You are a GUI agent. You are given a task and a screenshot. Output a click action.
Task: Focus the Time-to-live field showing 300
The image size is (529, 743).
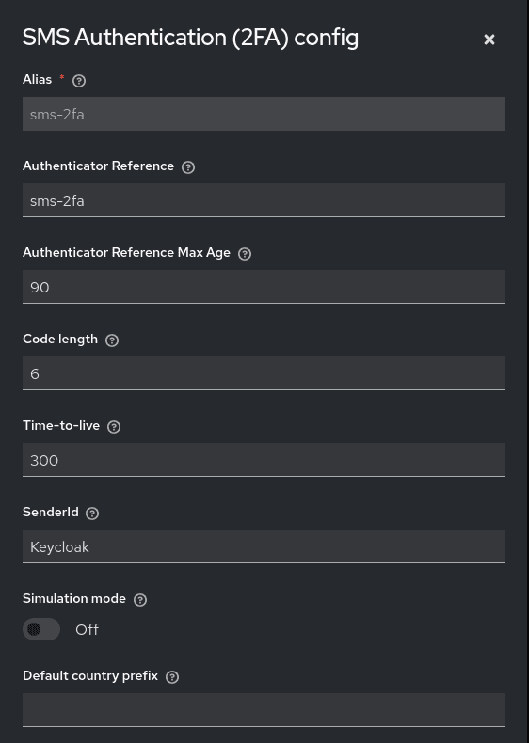[x=264, y=460]
